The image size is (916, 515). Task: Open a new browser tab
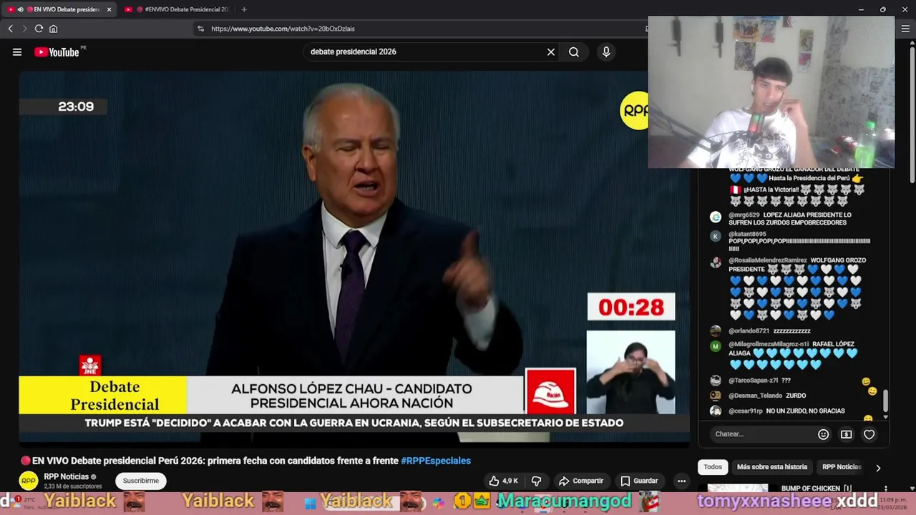click(244, 9)
